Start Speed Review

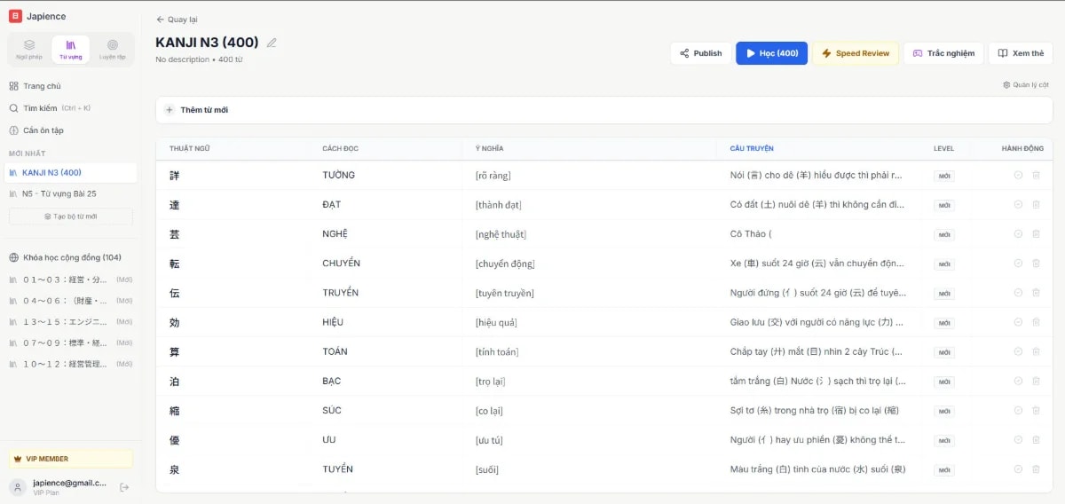point(855,53)
